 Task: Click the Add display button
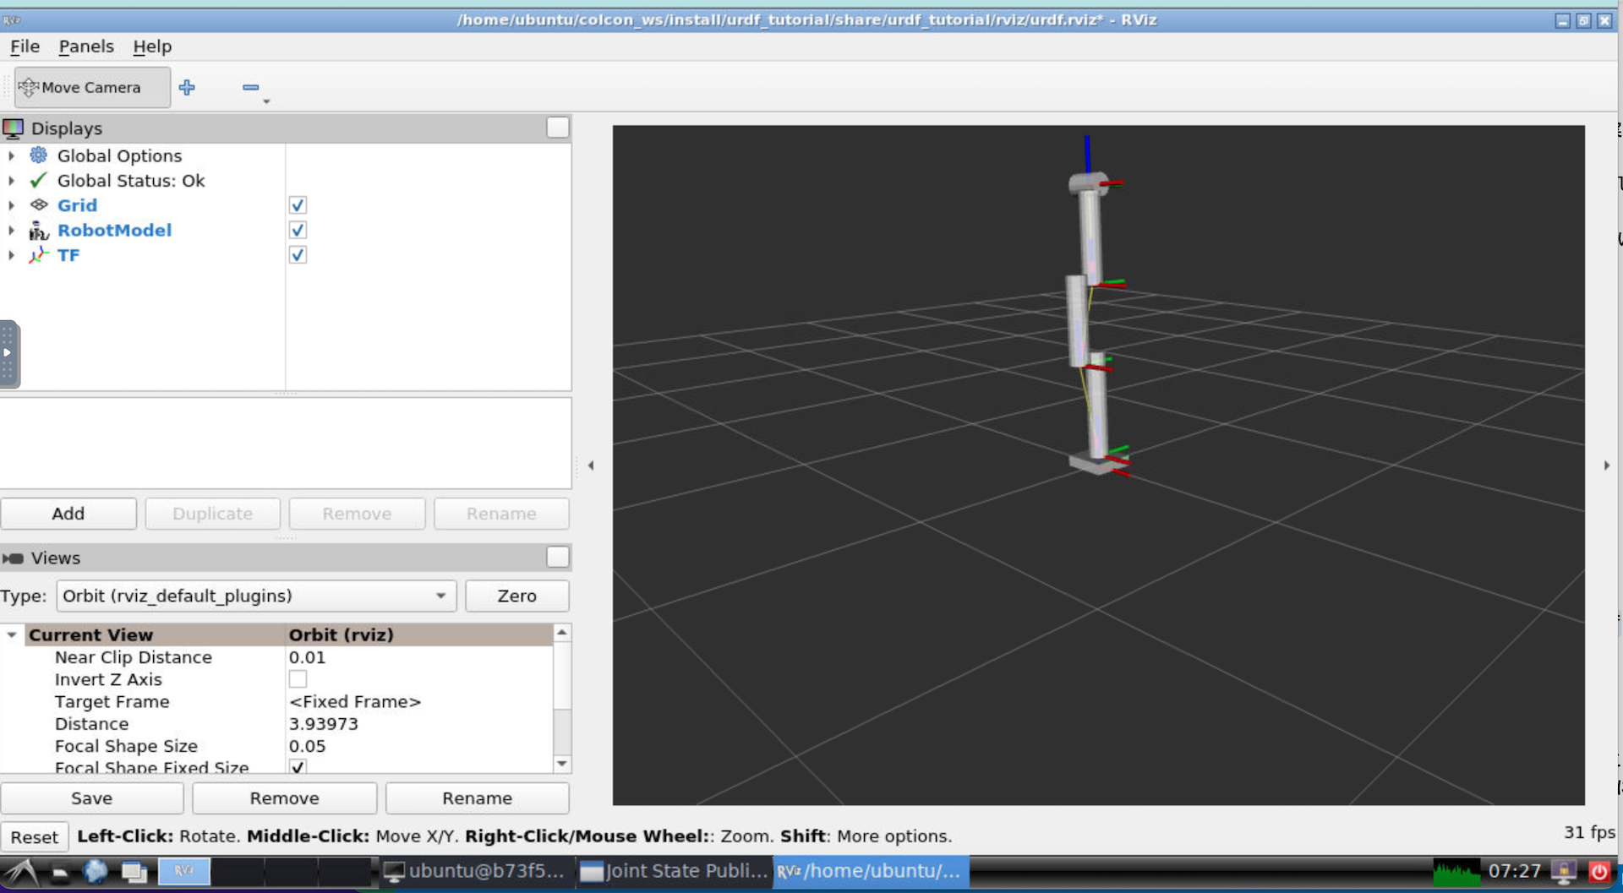(x=68, y=514)
